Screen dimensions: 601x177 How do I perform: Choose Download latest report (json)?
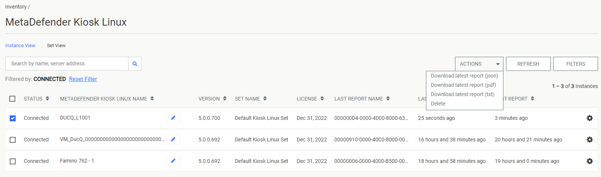[464, 76]
